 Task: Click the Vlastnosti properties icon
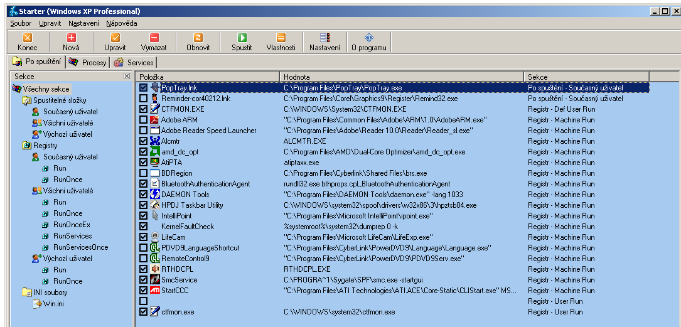[x=281, y=38]
